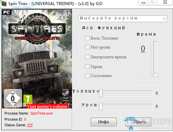Open the Visit poster's website link

[x=47, y=106]
